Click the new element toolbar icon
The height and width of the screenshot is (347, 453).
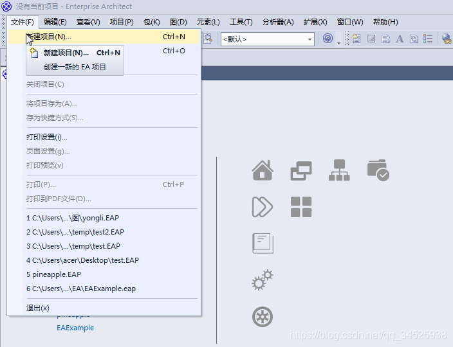tap(356, 39)
